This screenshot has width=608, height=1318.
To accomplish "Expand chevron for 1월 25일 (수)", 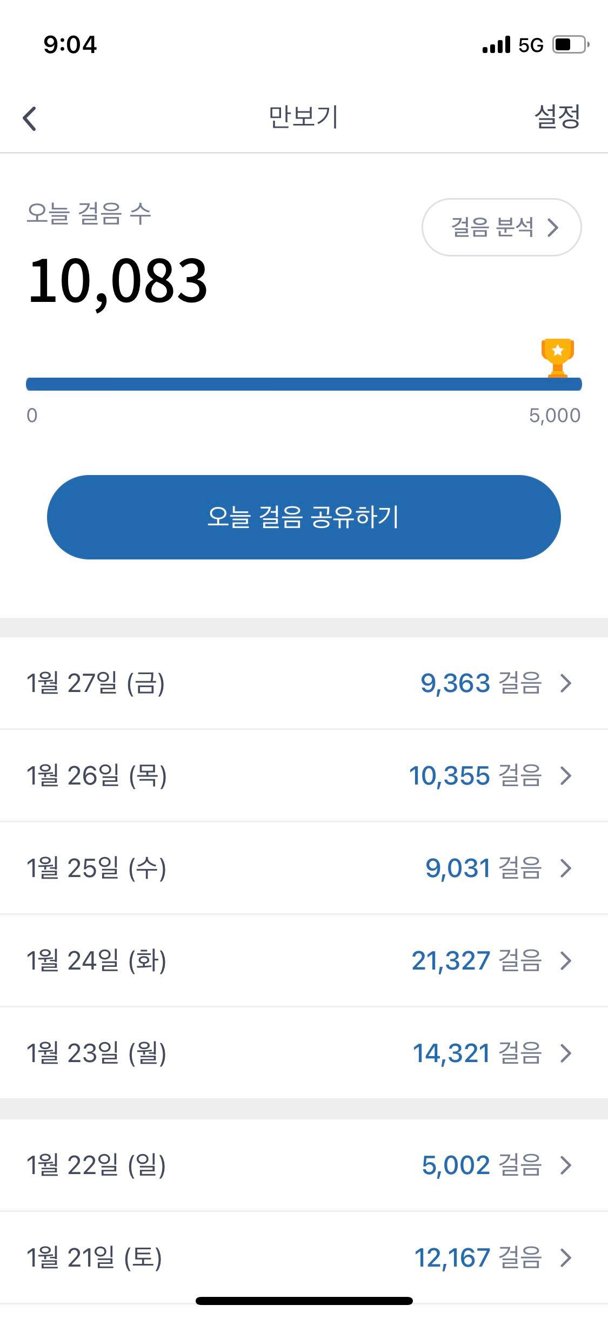I will (566, 868).
